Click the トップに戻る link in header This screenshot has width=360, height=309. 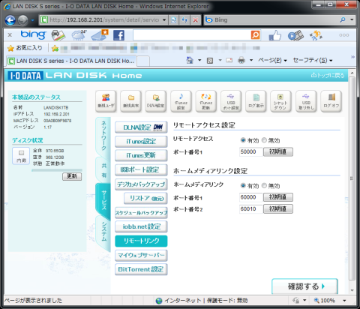(x=328, y=75)
